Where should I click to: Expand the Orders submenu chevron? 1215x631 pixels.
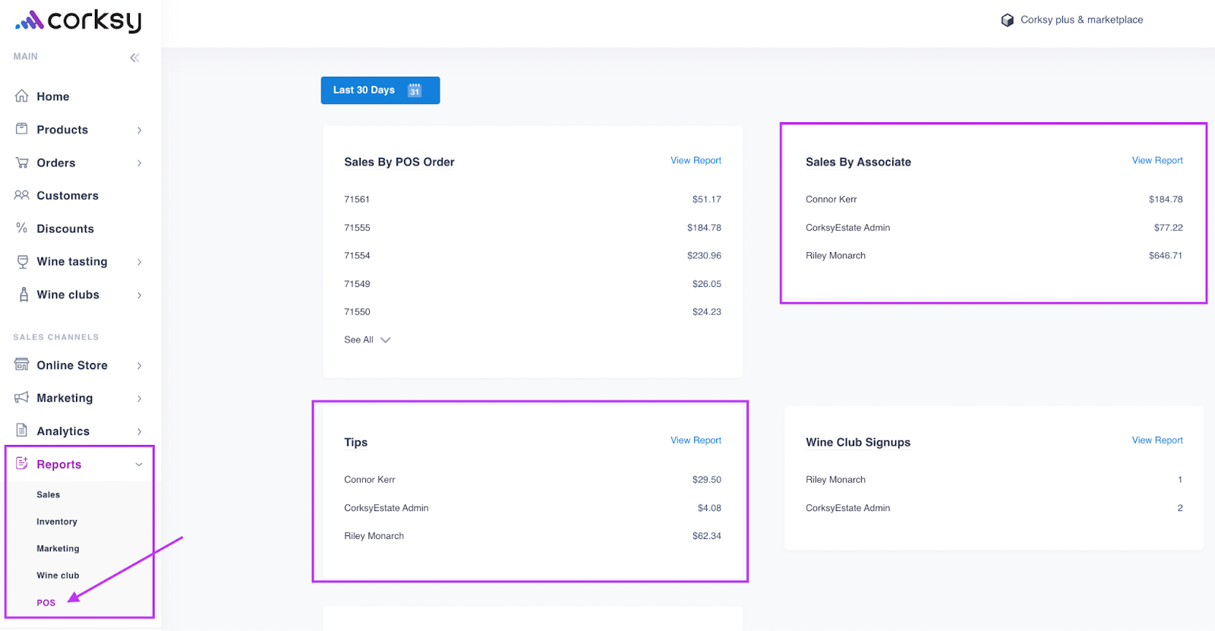pyautogui.click(x=139, y=162)
